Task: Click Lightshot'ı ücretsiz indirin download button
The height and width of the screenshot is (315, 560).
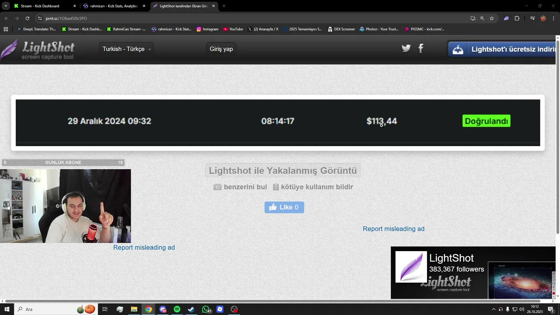Action: 503,49
